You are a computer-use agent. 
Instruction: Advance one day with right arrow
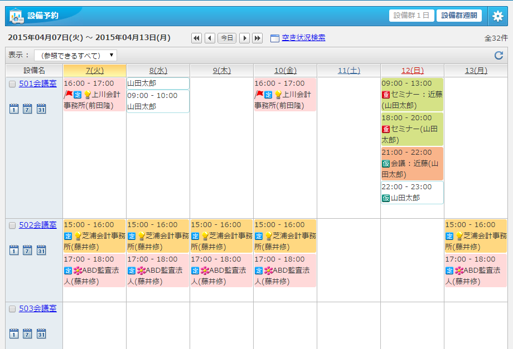244,38
